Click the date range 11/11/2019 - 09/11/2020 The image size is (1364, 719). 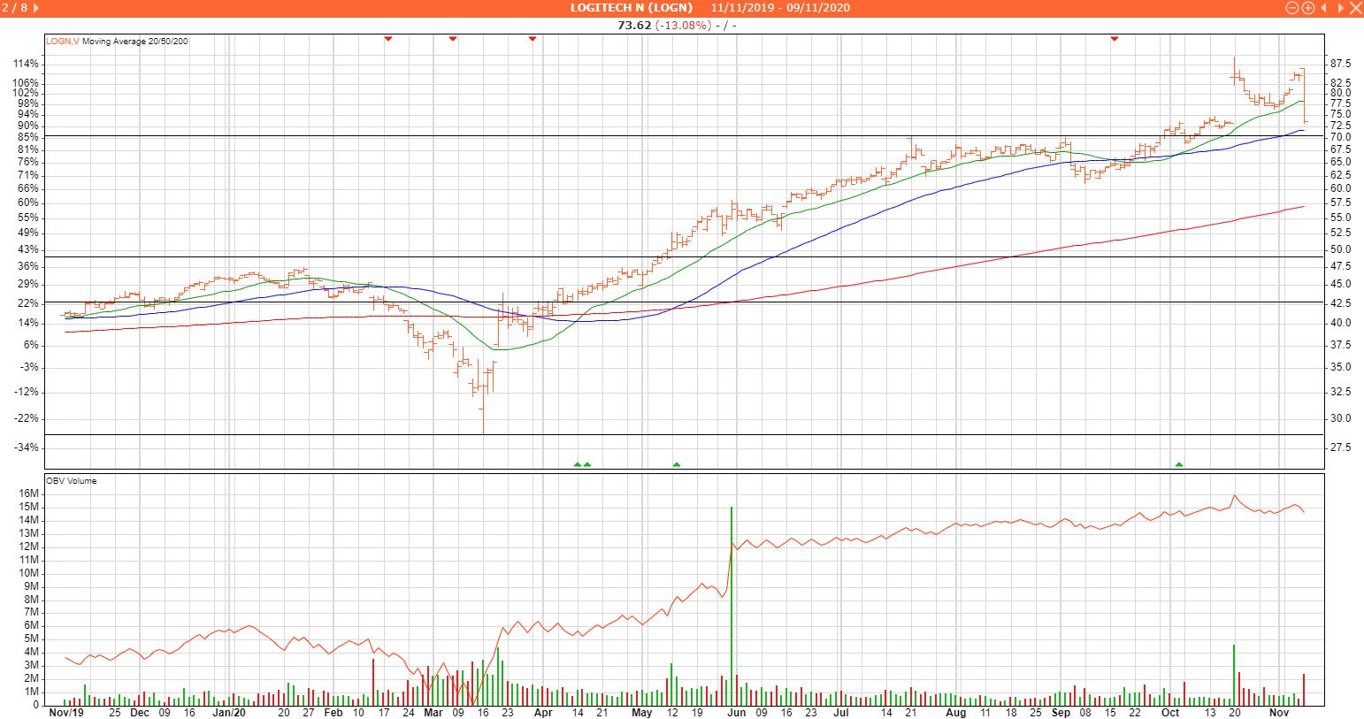click(x=780, y=8)
